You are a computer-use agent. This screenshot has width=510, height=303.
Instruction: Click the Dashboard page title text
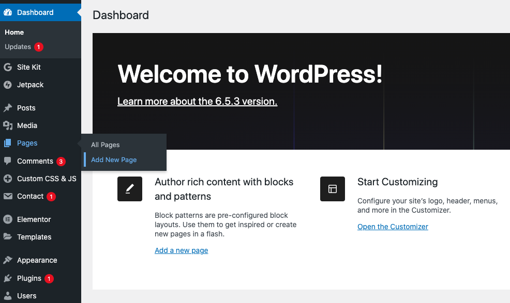(121, 15)
